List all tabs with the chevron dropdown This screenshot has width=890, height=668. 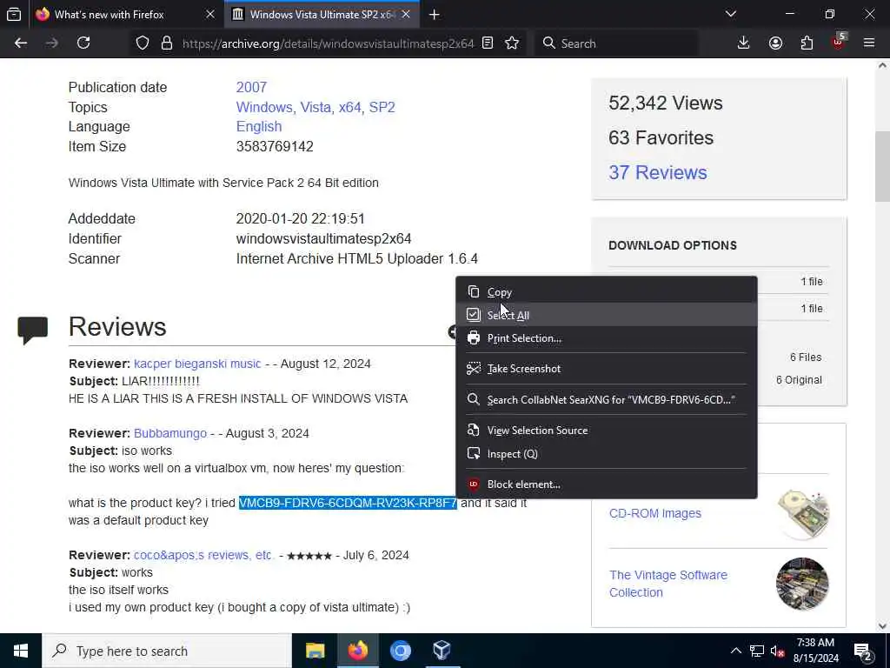tap(731, 14)
